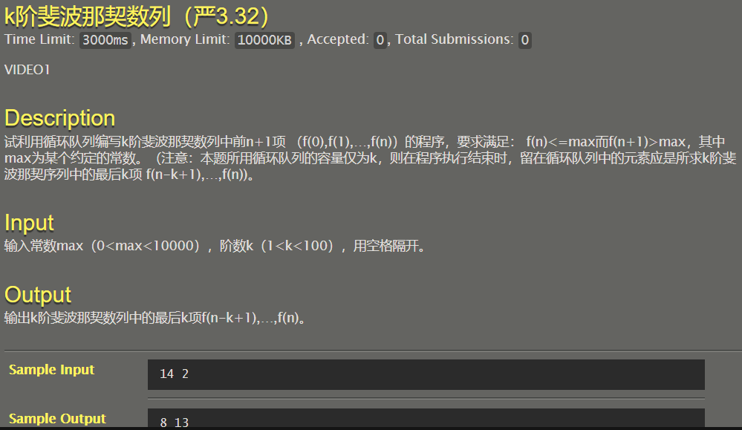Click the Accepted label text
The height and width of the screenshot is (430, 742).
tap(338, 39)
